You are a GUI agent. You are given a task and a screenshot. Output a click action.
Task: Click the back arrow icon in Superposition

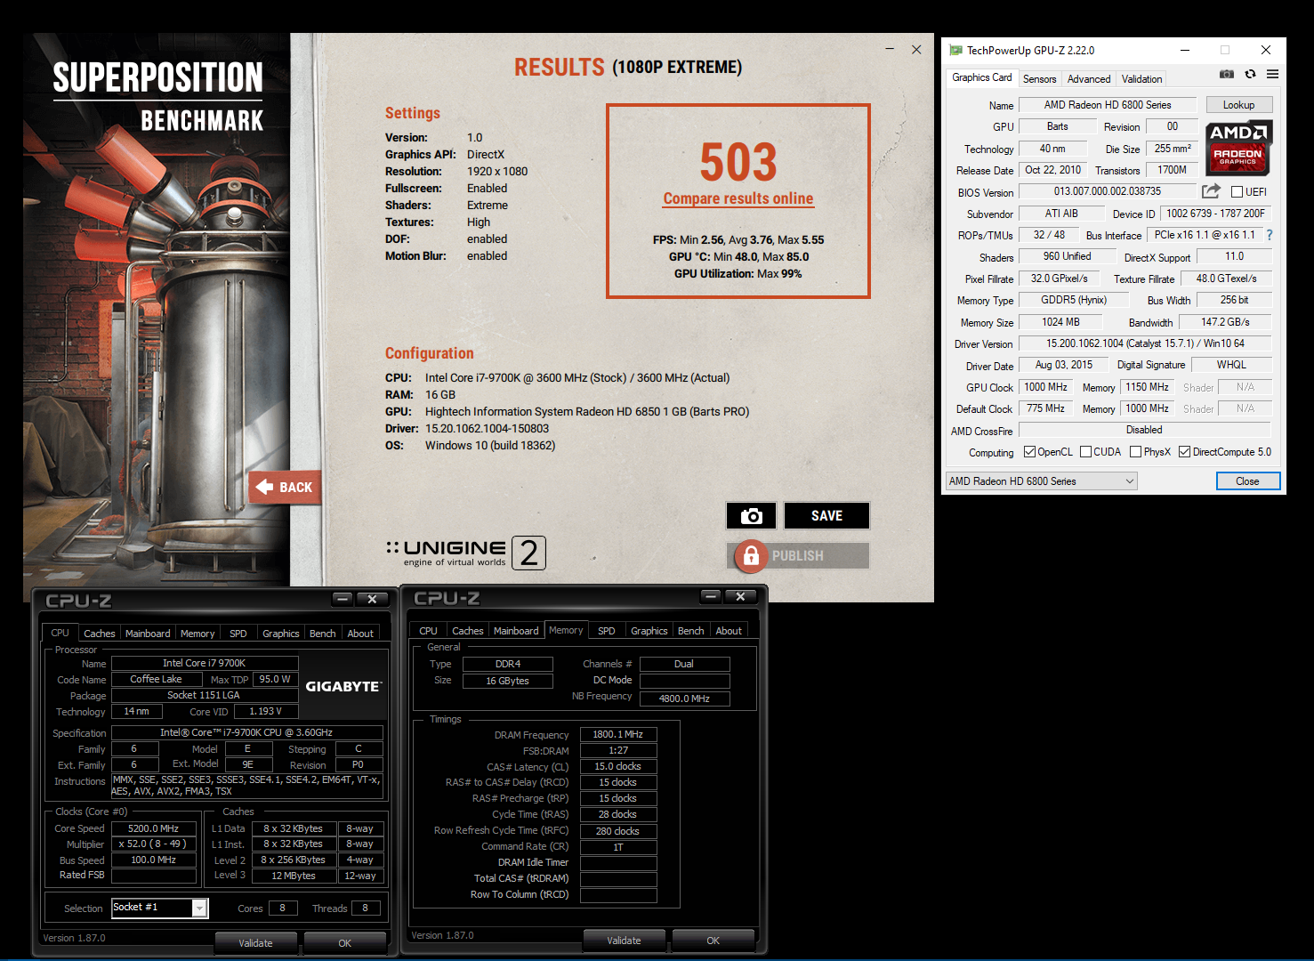(264, 487)
